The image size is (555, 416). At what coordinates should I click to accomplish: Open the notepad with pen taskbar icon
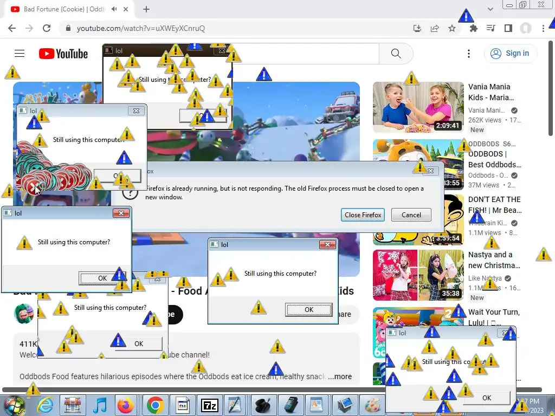(235, 405)
